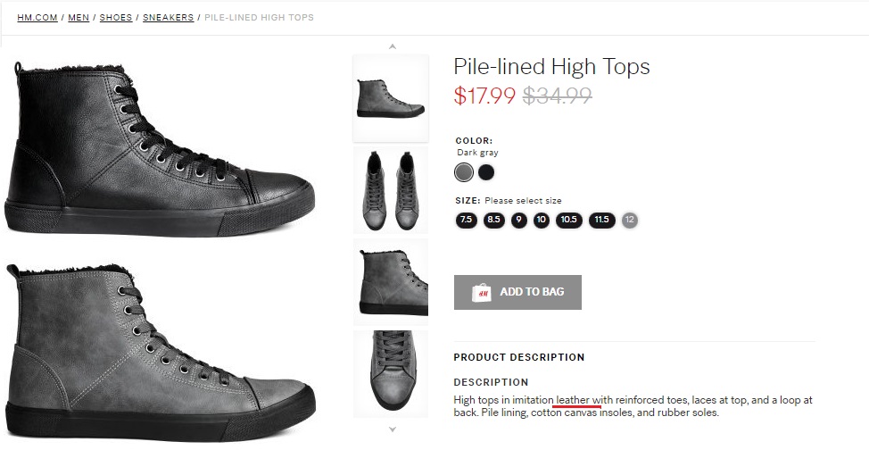
Task: Select the black color swatch
Action: (486, 172)
